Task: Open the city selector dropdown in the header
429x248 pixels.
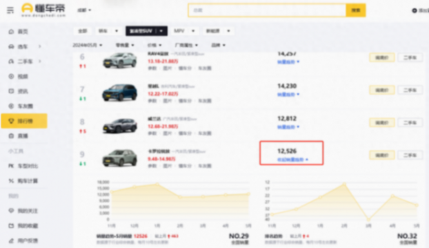Action: tap(85, 10)
